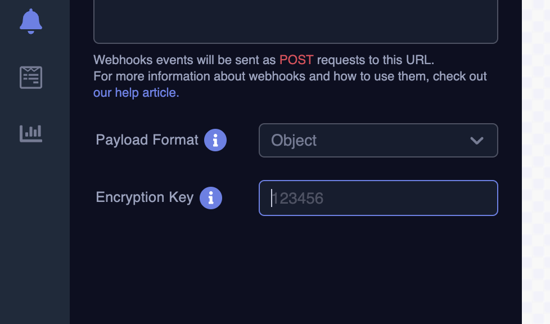Click the Encryption Key info icon
The width and height of the screenshot is (550, 324).
211,197
